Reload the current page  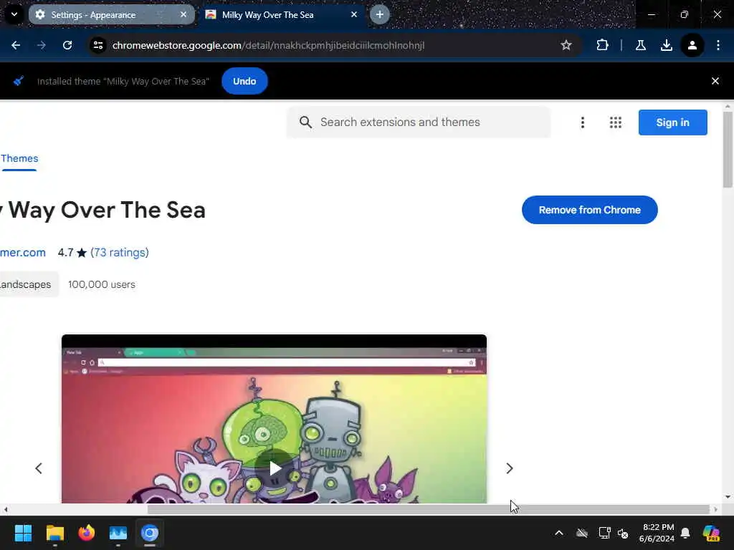click(x=67, y=45)
